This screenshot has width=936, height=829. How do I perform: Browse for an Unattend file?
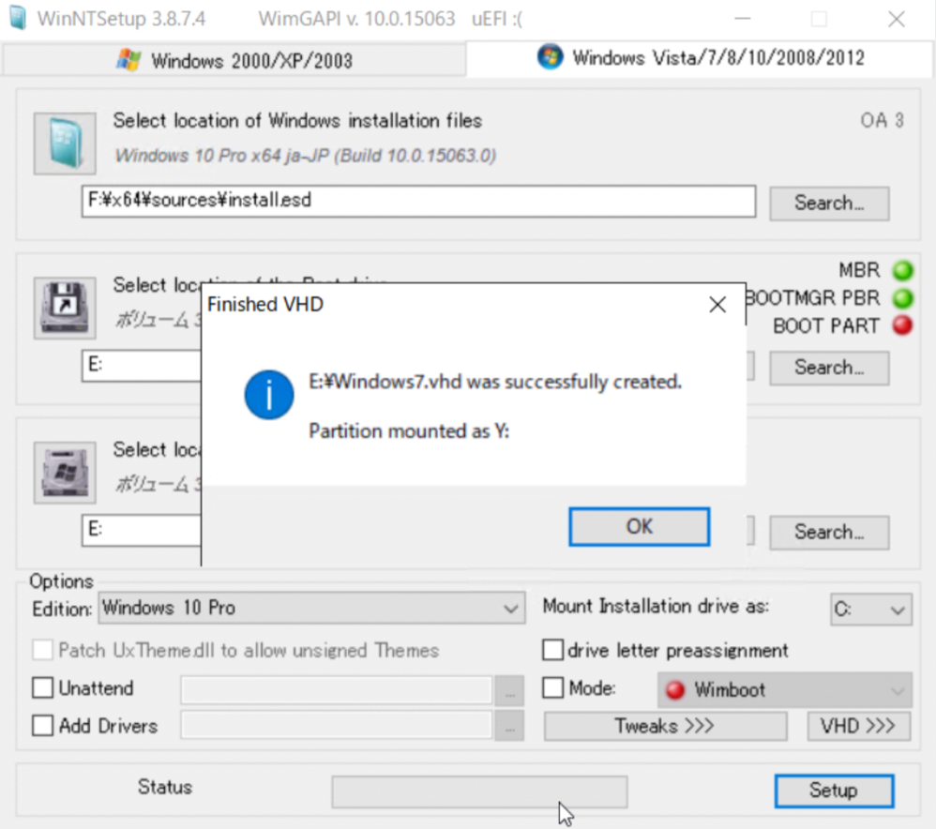(509, 692)
